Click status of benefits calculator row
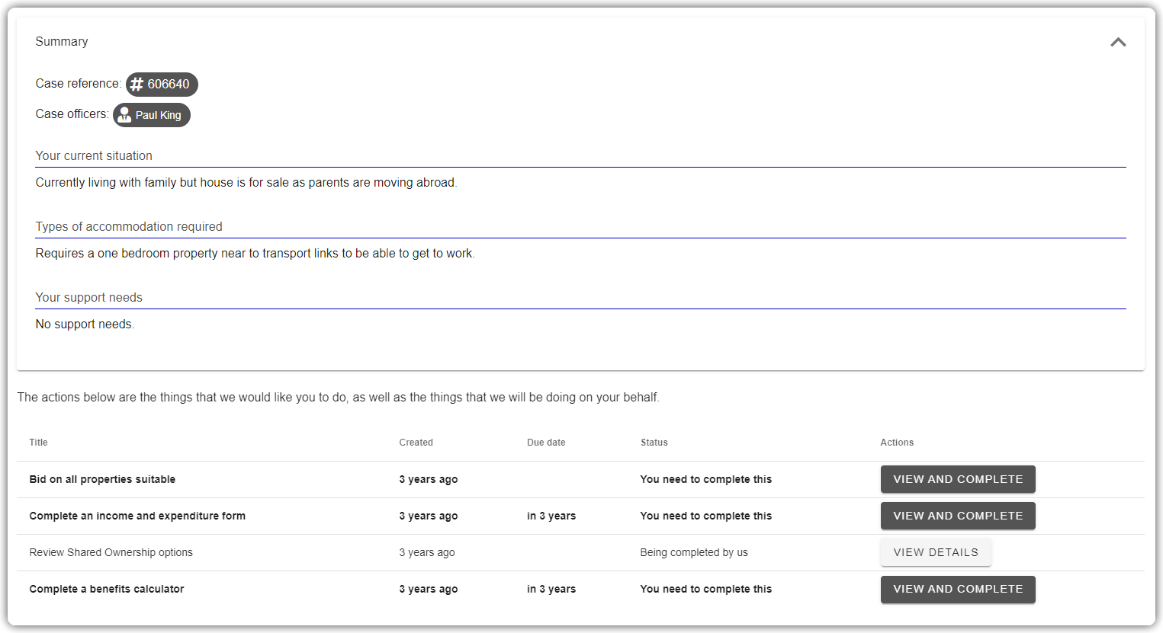The width and height of the screenshot is (1163, 633). [x=706, y=589]
